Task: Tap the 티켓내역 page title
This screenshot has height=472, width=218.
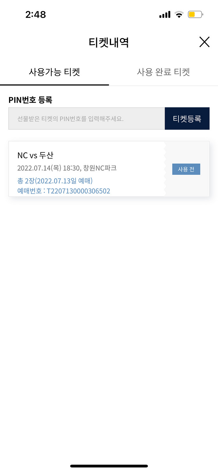Action: point(109,42)
